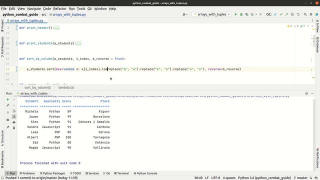Minimize the Run tool window
This screenshot has height=180, width=320.
pos(312,93)
